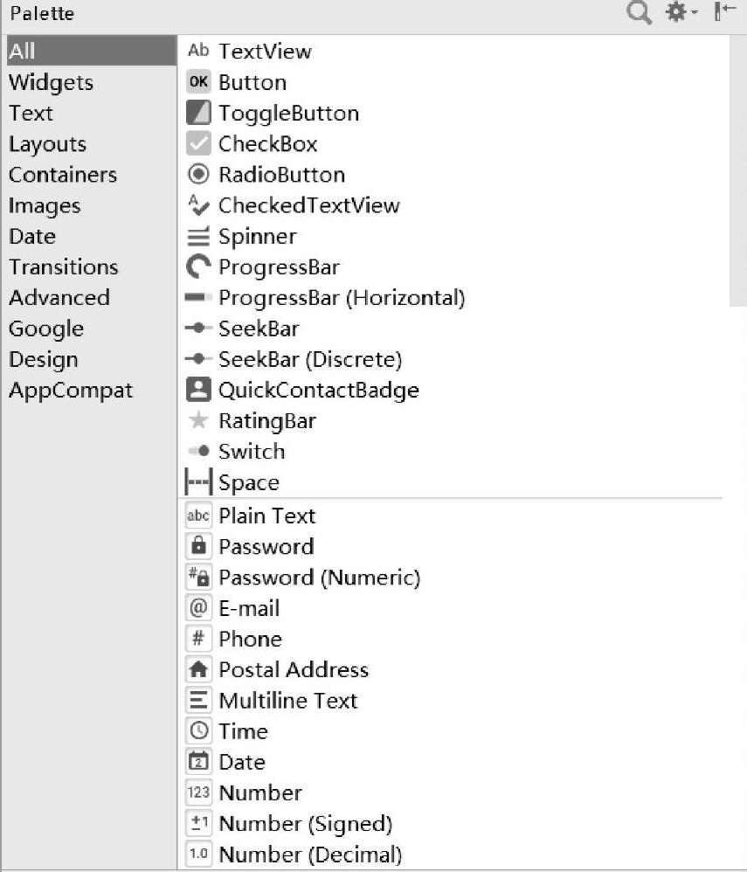Click the CheckBox widget icon
Viewport: 747px width, 872px height.
(x=199, y=144)
